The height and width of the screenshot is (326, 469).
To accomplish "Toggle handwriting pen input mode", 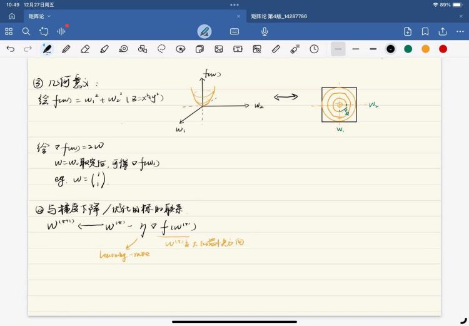I will tap(204, 31).
